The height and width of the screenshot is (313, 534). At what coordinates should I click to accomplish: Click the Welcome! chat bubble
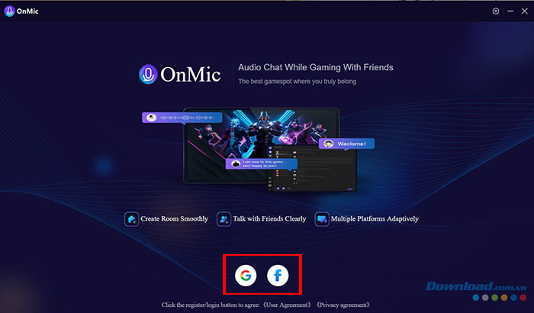pyautogui.click(x=346, y=144)
